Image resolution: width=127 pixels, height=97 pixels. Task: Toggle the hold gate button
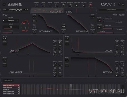click(x=63, y=26)
